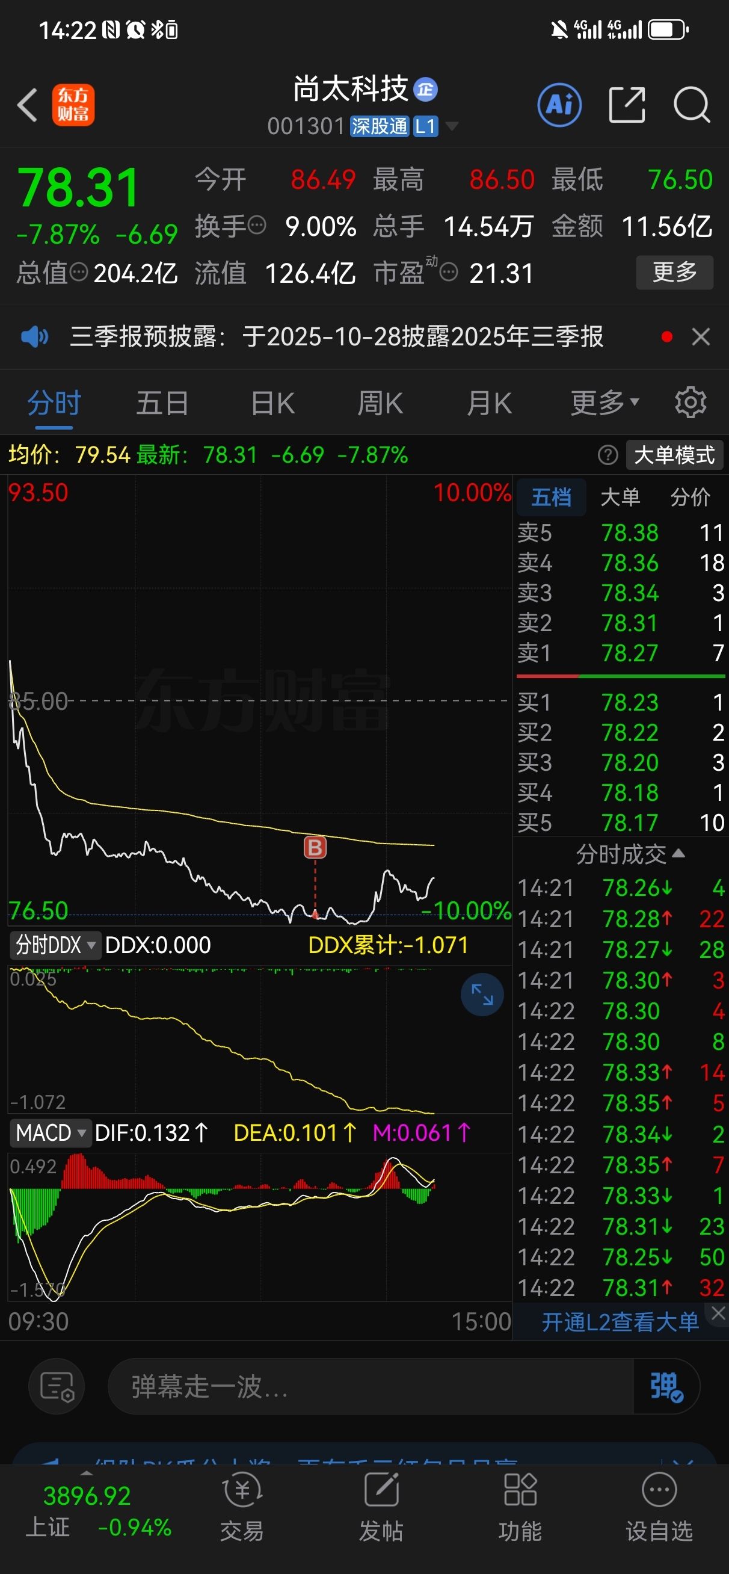Switch to the 大单 tab
The image size is (729, 1574).
[620, 497]
